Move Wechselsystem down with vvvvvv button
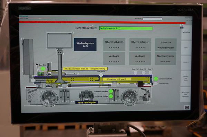The height and width of the screenshot is (137, 207). 165,59
